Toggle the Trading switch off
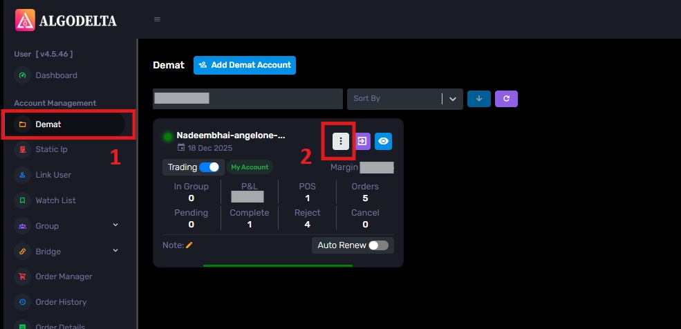The height and width of the screenshot is (329, 681). coord(209,167)
